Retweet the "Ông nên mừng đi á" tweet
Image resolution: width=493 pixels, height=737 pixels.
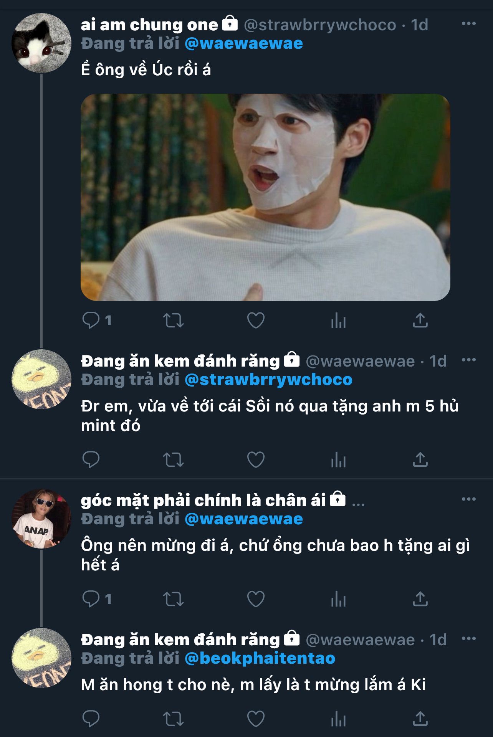point(173,599)
